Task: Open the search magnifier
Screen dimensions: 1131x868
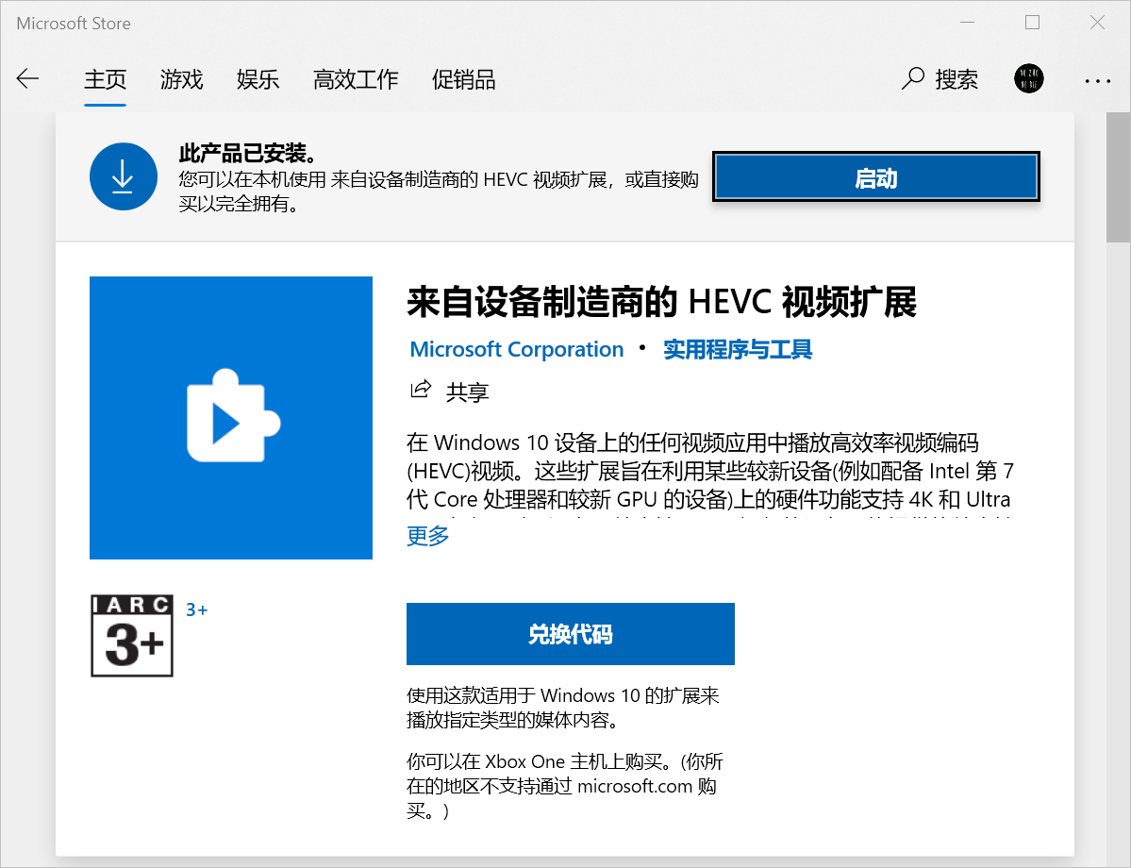Action: 913,78
